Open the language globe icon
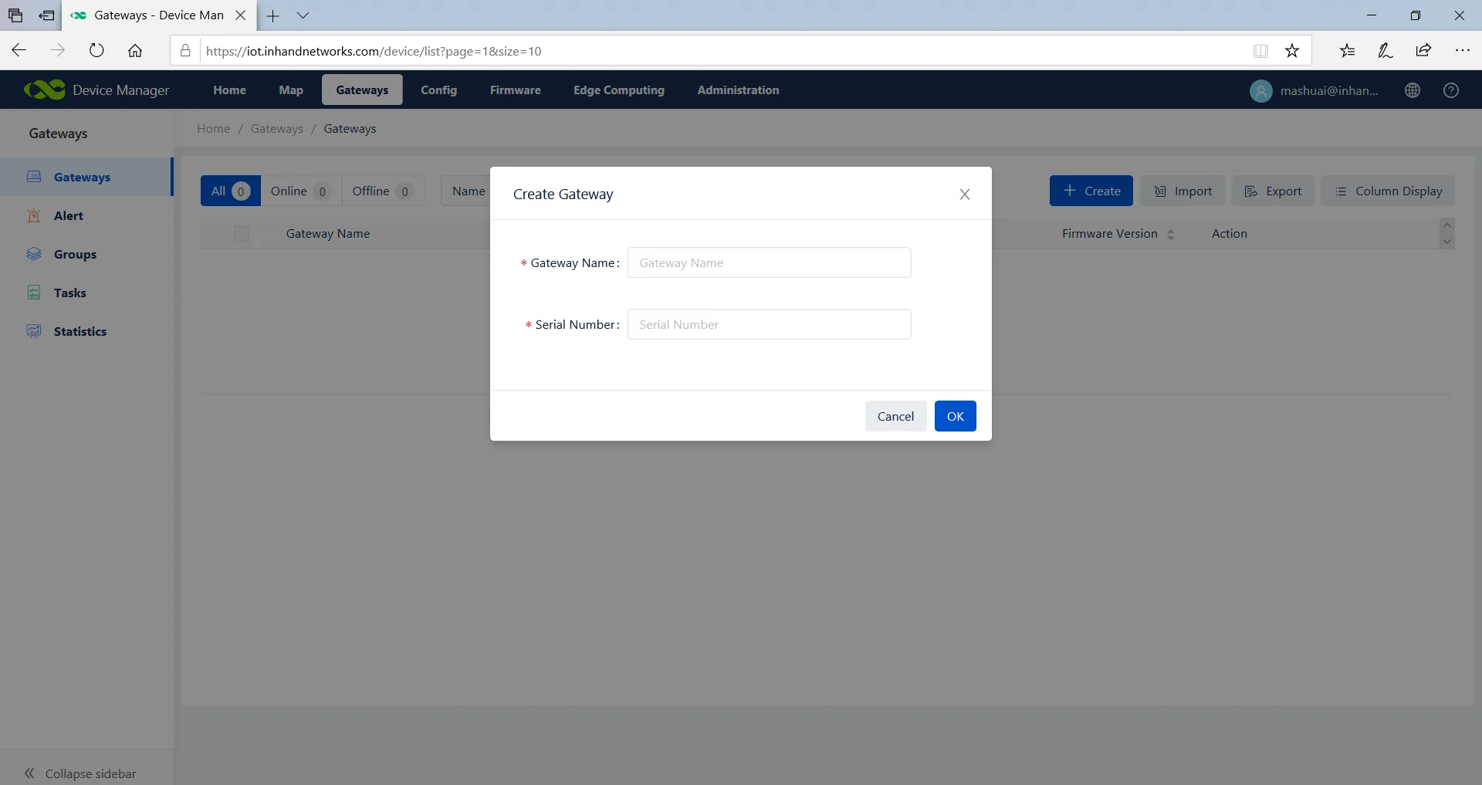Screen dimensions: 1482x785 (x=1413, y=90)
